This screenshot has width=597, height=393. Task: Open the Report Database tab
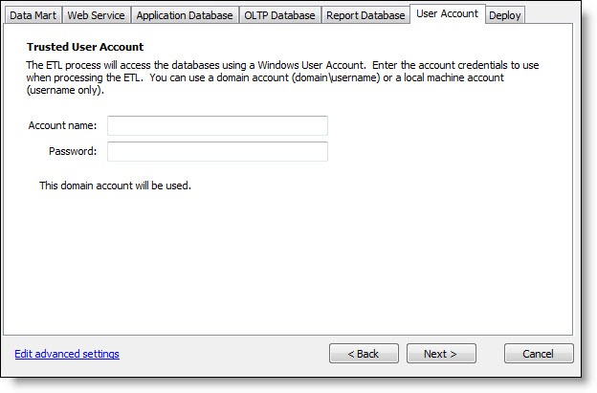click(x=365, y=15)
